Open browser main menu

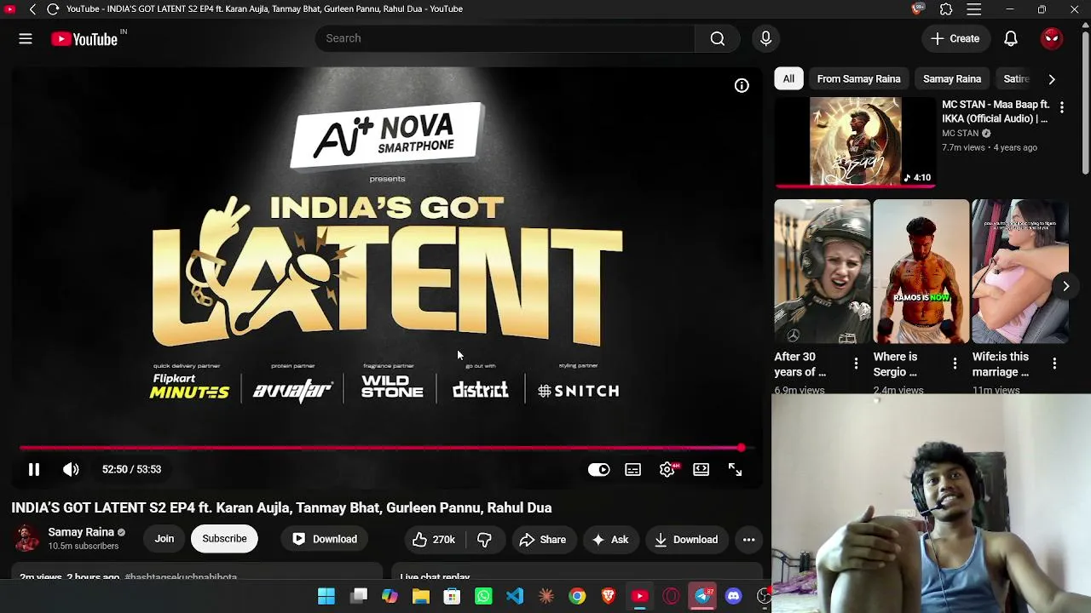(x=973, y=9)
